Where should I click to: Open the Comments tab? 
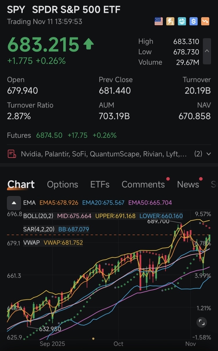(143, 184)
